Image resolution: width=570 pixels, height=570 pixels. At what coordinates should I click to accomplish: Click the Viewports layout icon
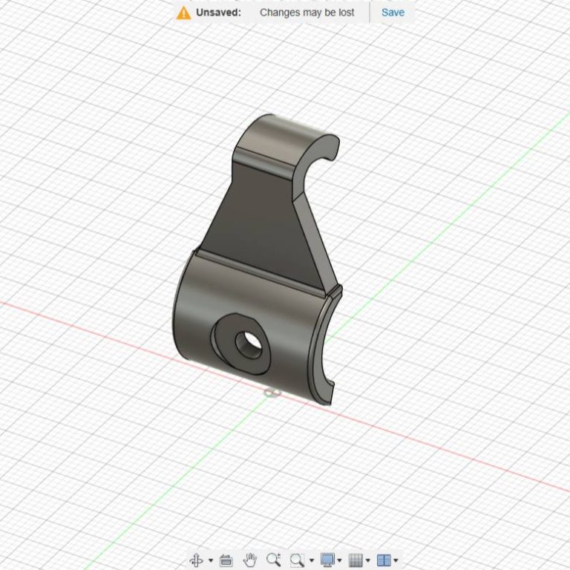click(x=384, y=560)
